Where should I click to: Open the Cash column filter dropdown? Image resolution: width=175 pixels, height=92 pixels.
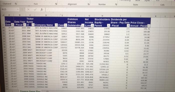tap(65, 25)
